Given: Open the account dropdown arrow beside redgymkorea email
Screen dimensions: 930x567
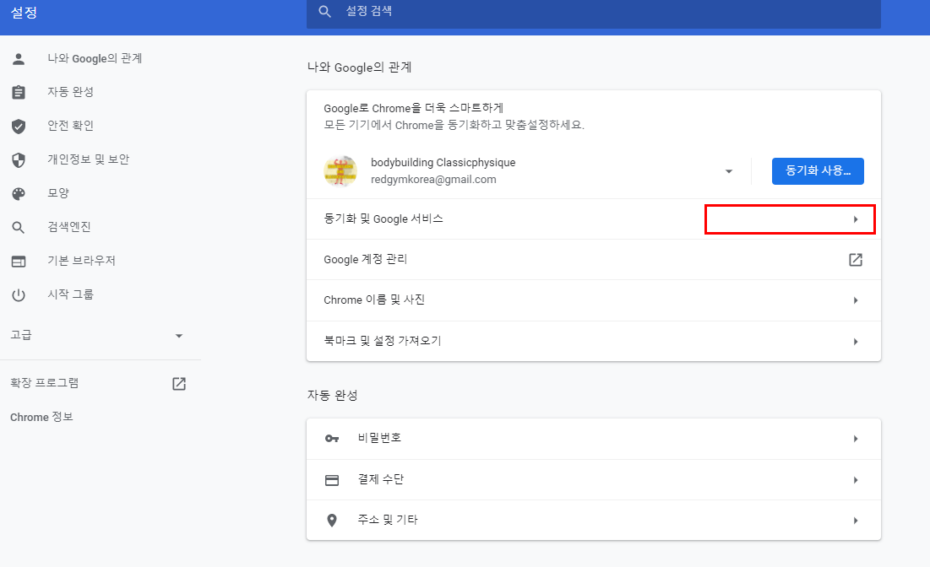Looking at the screenshot, I should point(729,171).
